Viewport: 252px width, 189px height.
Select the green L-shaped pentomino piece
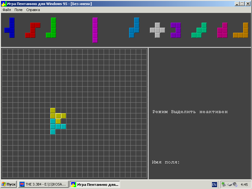point(53,30)
